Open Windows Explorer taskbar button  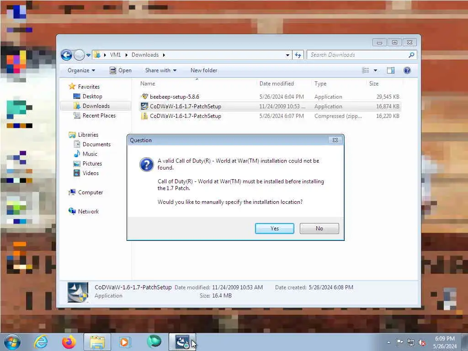tap(97, 342)
